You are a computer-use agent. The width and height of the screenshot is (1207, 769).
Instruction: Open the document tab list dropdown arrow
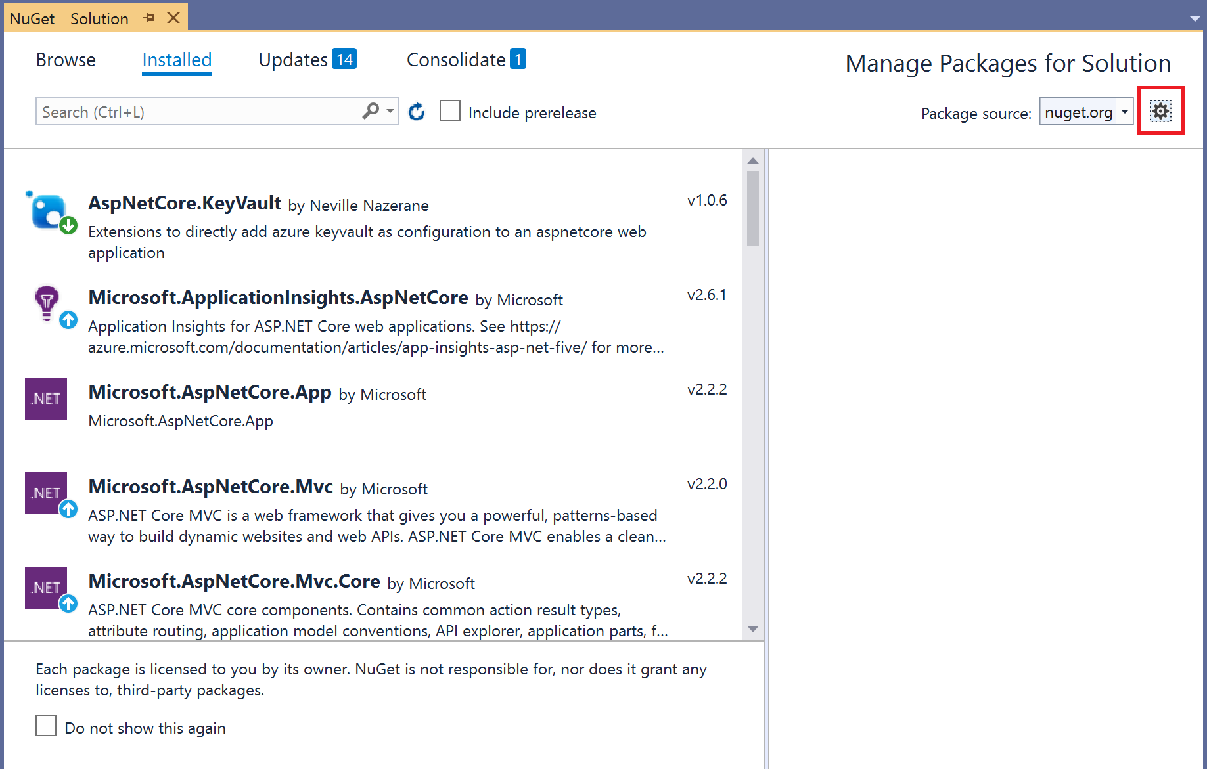pyautogui.click(x=1195, y=19)
